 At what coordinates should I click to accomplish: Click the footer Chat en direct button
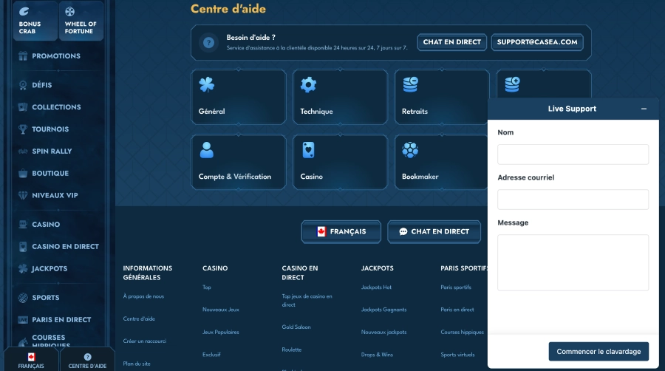434,231
